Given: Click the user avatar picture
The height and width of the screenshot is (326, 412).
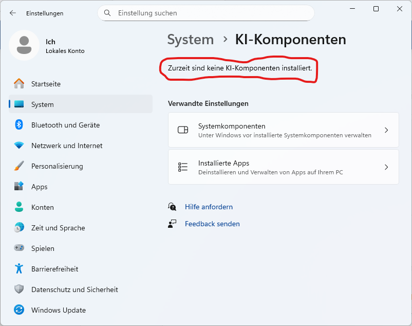Looking at the screenshot, I should pyautogui.click(x=24, y=45).
